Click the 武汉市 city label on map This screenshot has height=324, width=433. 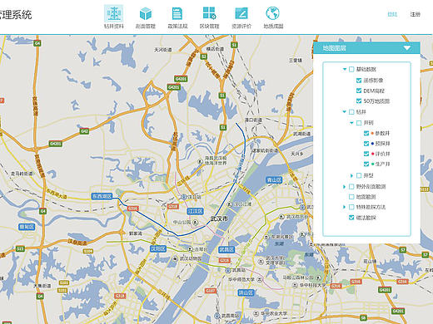click(219, 218)
